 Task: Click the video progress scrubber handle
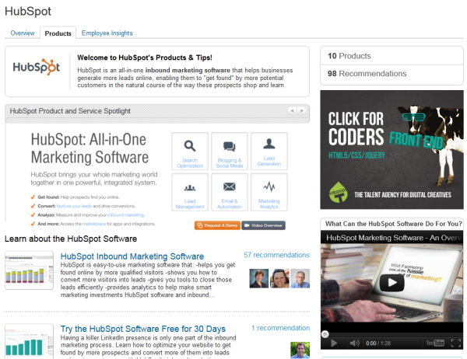pyautogui.click(x=325, y=334)
